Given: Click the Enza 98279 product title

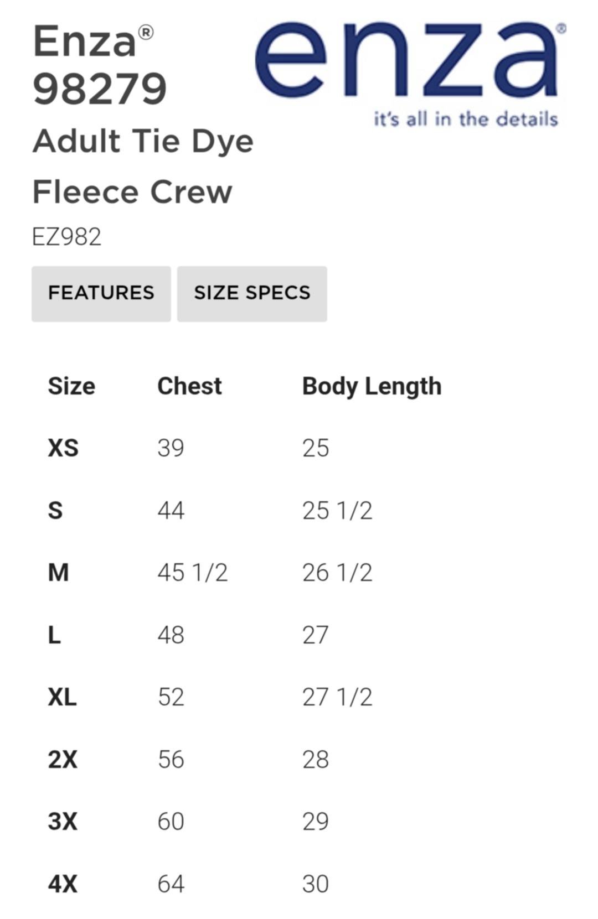Looking at the screenshot, I should (x=100, y=65).
